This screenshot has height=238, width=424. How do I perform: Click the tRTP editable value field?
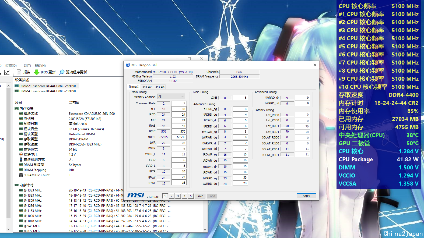[179, 171]
